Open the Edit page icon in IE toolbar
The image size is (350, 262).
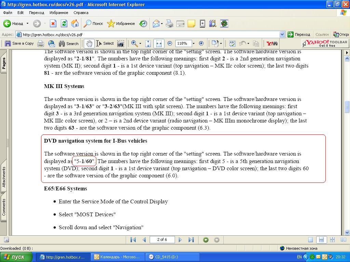(180, 24)
